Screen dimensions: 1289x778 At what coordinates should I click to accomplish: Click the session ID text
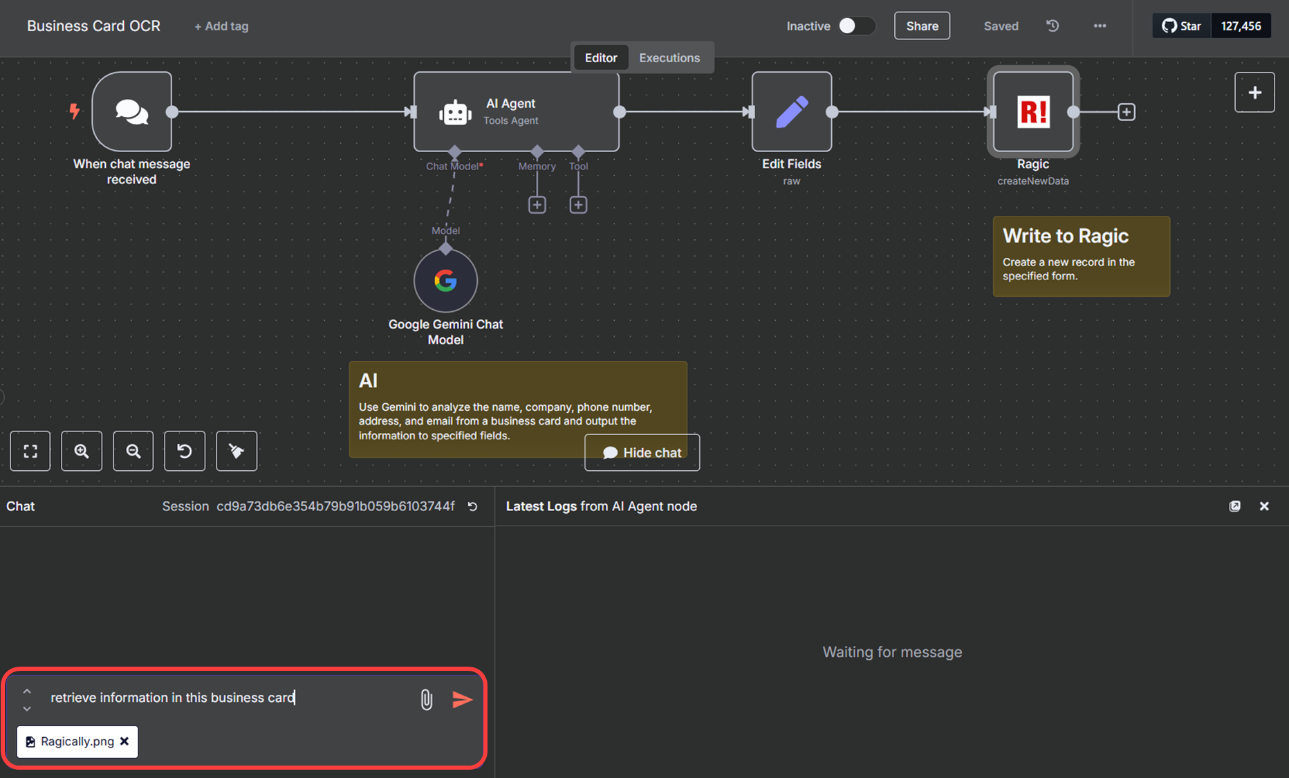[335, 506]
